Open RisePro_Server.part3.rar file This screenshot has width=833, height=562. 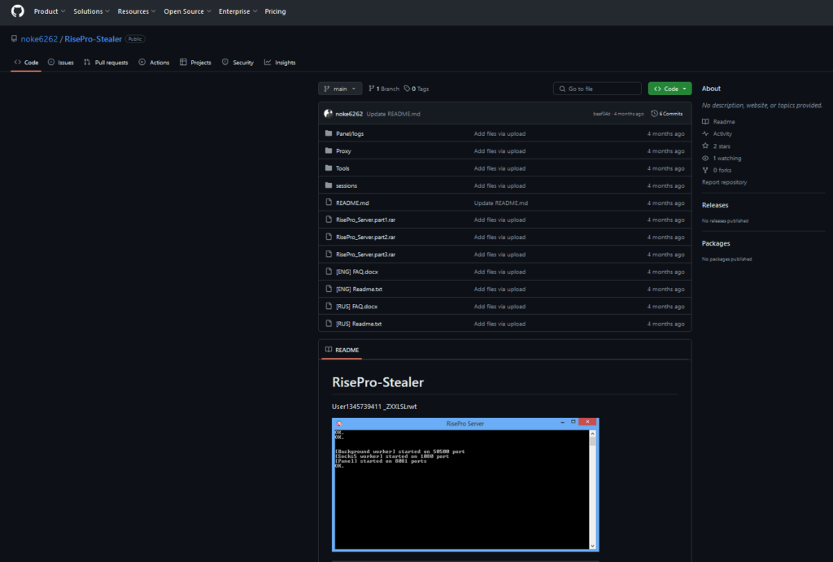pos(365,255)
